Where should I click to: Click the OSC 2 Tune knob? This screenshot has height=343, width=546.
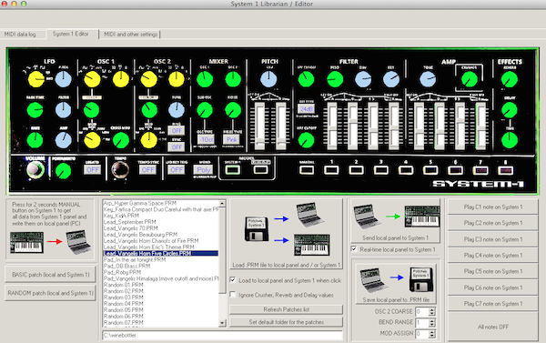177,110
